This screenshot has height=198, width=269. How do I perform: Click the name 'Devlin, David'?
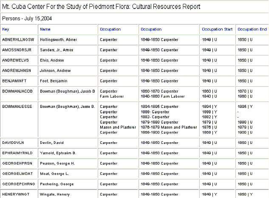tap(52, 143)
